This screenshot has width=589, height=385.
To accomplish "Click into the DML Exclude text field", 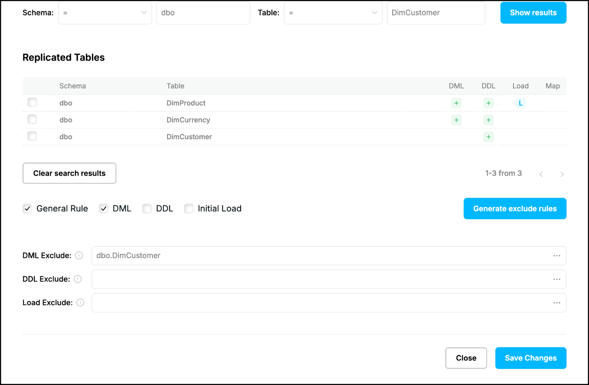I will click(329, 256).
